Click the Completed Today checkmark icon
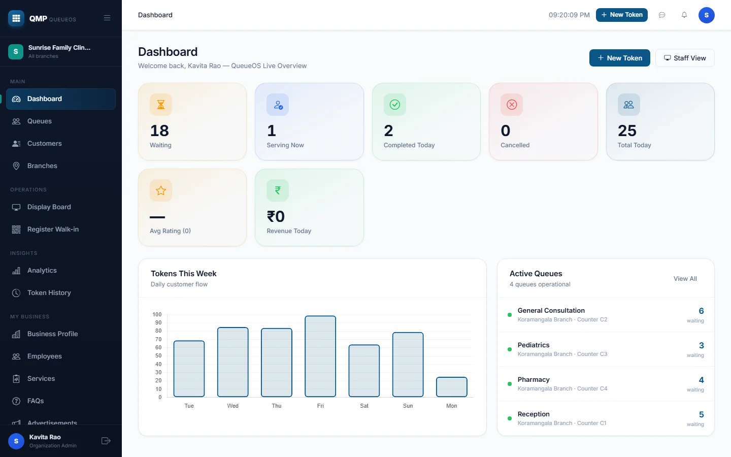Screen dimensions: 731x457 [395, 105]
